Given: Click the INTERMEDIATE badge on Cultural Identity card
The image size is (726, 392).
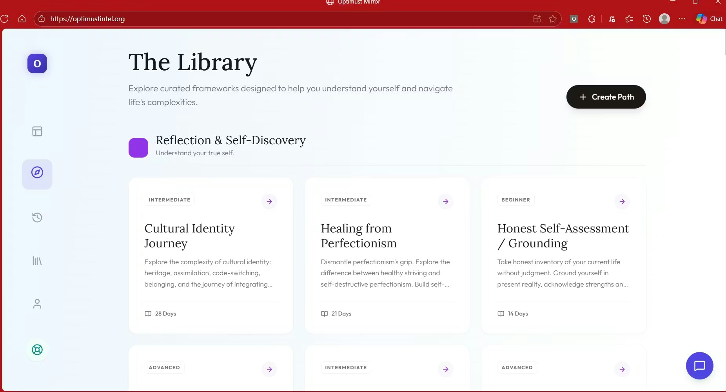Looking at the screenshot, I should [x=169, y=200].
